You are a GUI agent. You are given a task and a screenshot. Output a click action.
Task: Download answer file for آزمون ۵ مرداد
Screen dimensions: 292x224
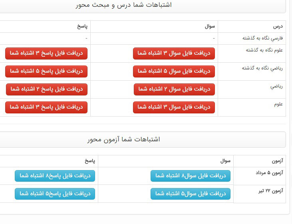pyautogui.click(x=55, y=176)
